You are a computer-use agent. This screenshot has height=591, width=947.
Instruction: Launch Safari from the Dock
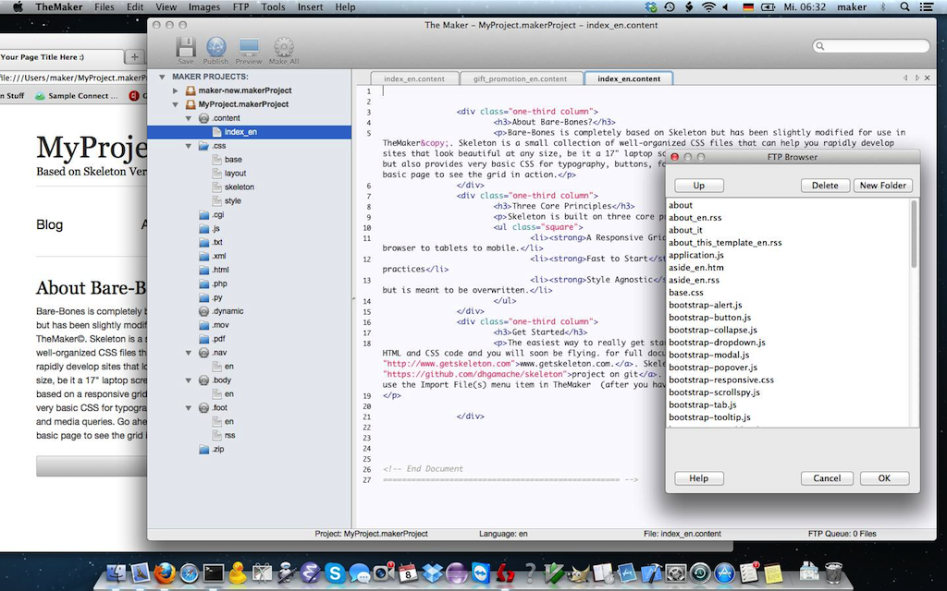189,573
